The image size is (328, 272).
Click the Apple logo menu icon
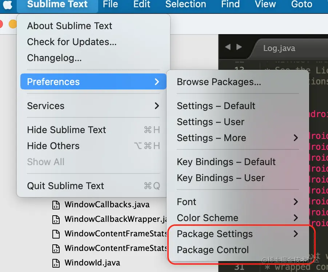coord(7,5)
